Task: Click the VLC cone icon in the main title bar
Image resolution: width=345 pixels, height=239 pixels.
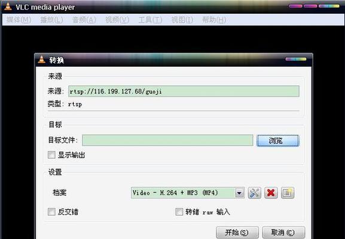Action: [8, 7]
